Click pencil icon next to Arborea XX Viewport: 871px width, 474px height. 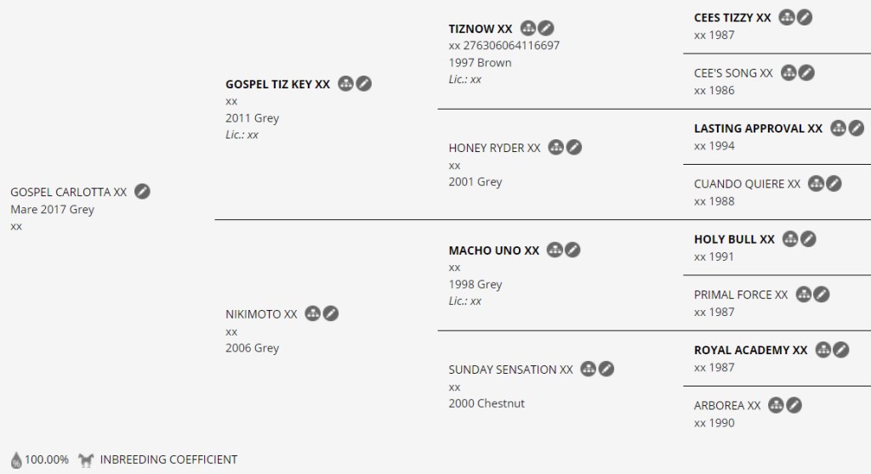794,405
